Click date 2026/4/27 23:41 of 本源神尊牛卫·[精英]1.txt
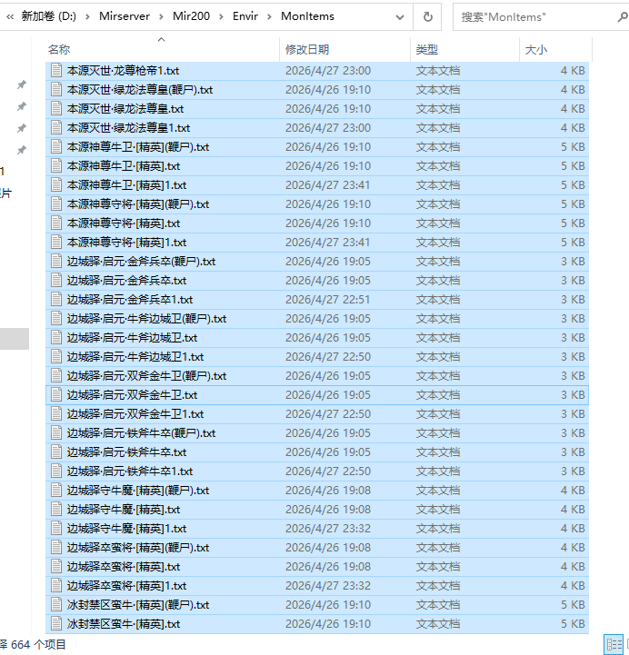629x655 pixels. 328,185
